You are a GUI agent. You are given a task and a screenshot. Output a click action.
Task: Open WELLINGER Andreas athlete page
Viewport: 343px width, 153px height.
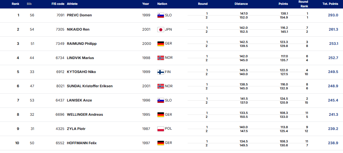(x=85, y=115)
